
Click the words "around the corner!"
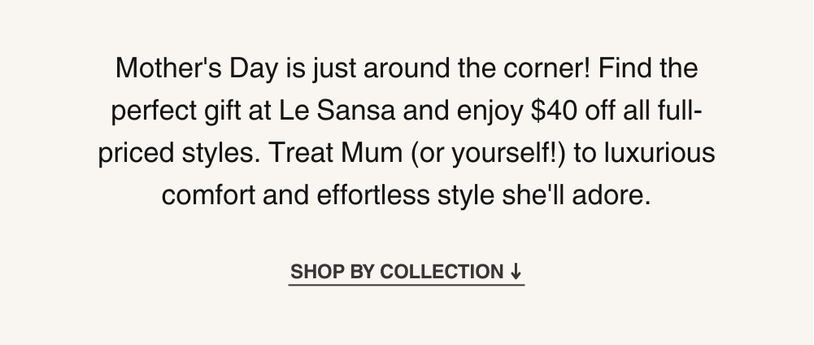pyautogui.click(x=477, y=68)
